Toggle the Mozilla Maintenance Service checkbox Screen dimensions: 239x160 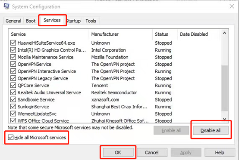(x=13, y=57)
